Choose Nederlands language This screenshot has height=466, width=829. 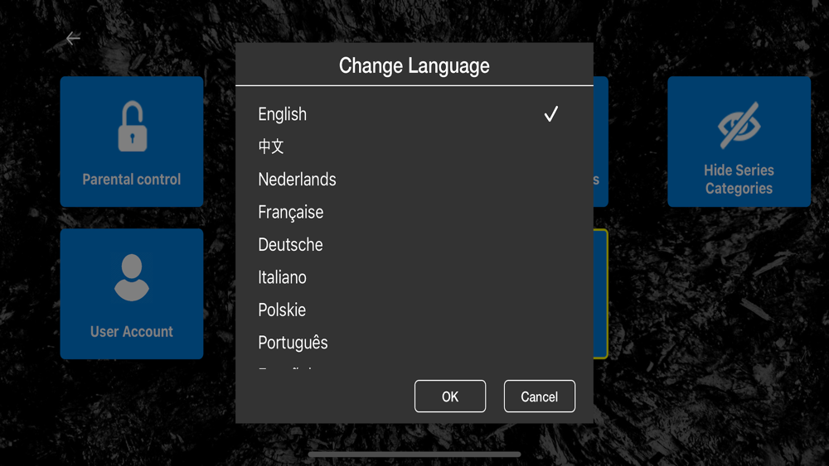[414, 180]
